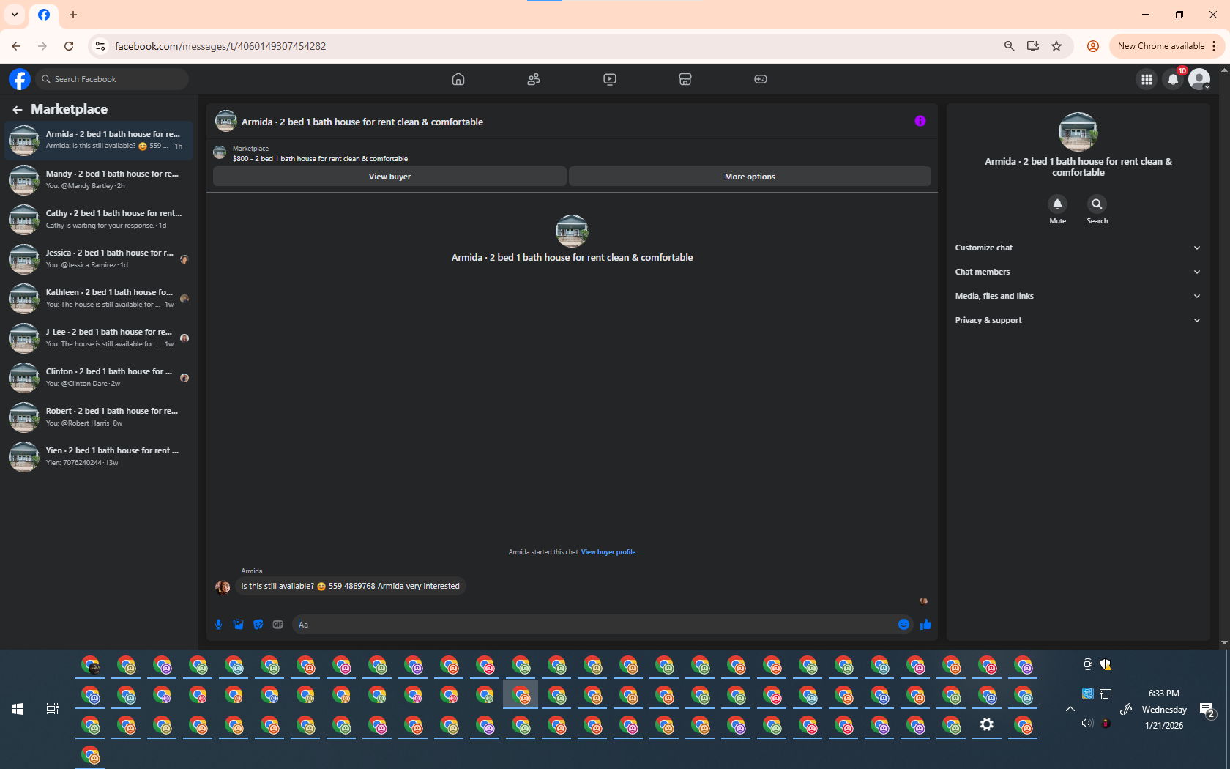Reload the page in Chrome
The height and width of the screenshot is (769, 1230).
pyautogui.click(x=69, y=46)
